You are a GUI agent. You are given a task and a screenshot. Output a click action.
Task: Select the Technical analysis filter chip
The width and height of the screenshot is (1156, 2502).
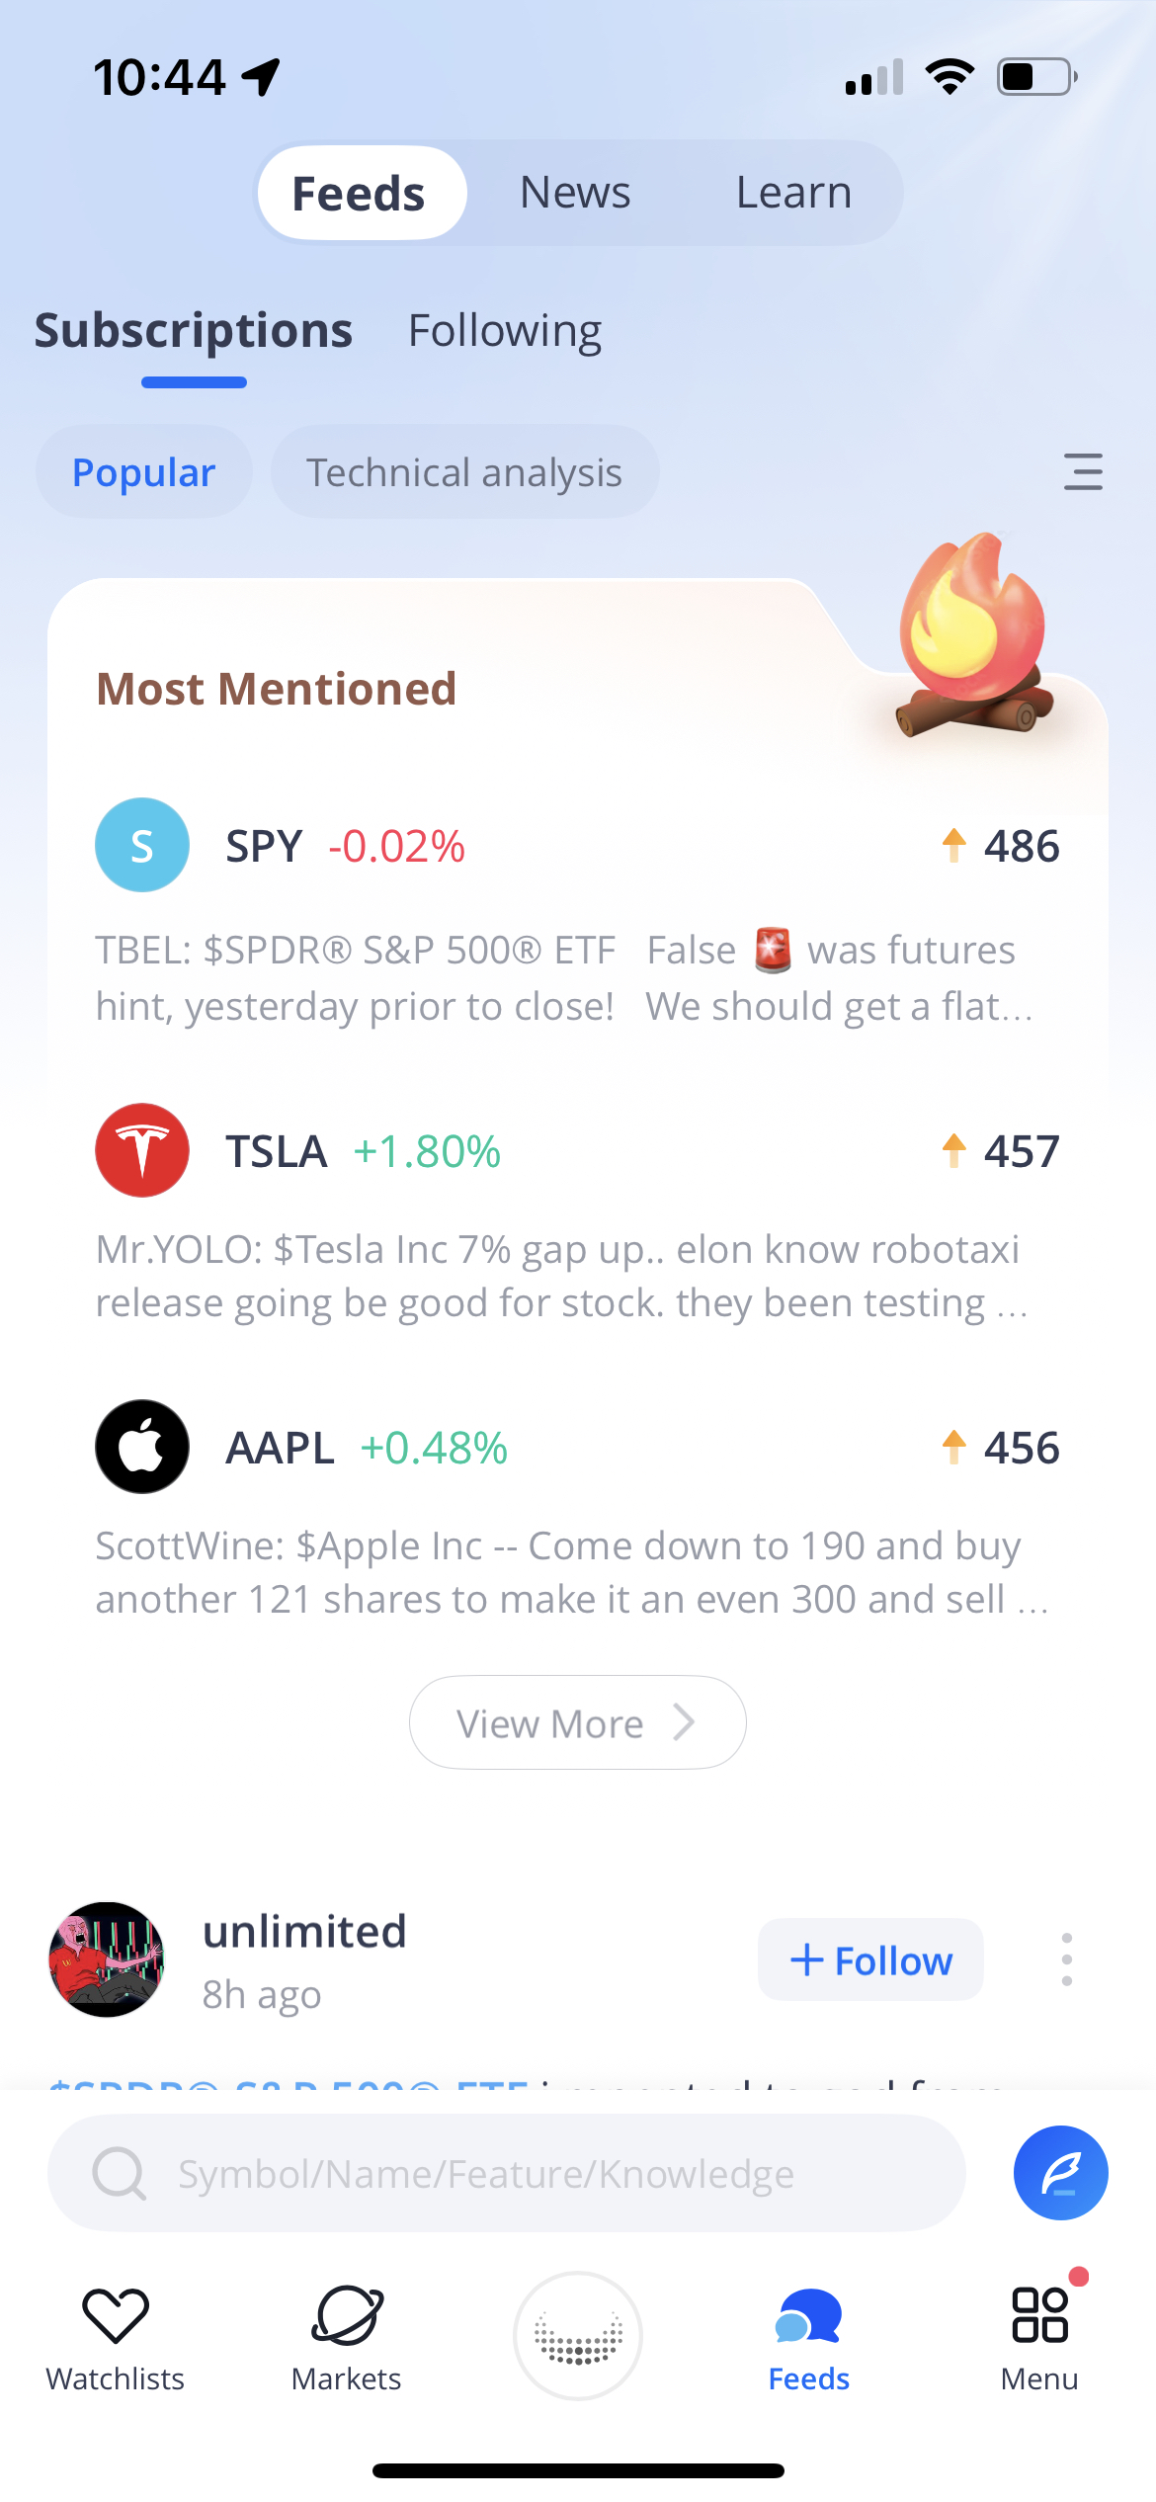pos(464,472)
